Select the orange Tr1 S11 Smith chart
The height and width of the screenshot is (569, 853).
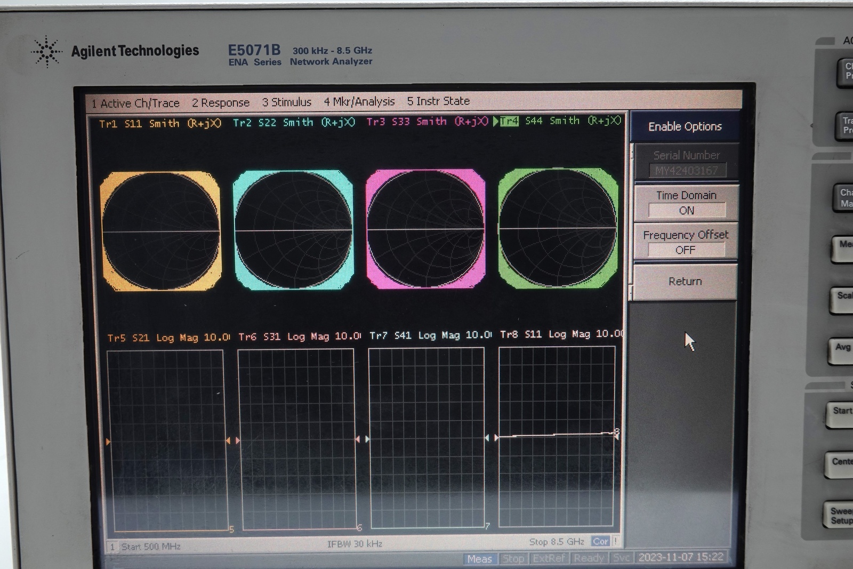pyautogui.click(x=160, y=231)
